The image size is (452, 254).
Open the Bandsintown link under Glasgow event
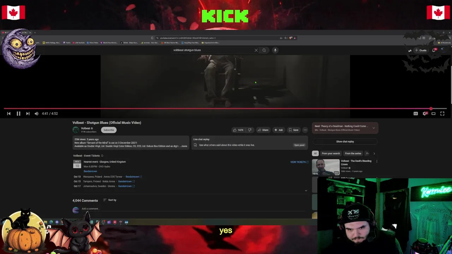click(x=90, y=171)
